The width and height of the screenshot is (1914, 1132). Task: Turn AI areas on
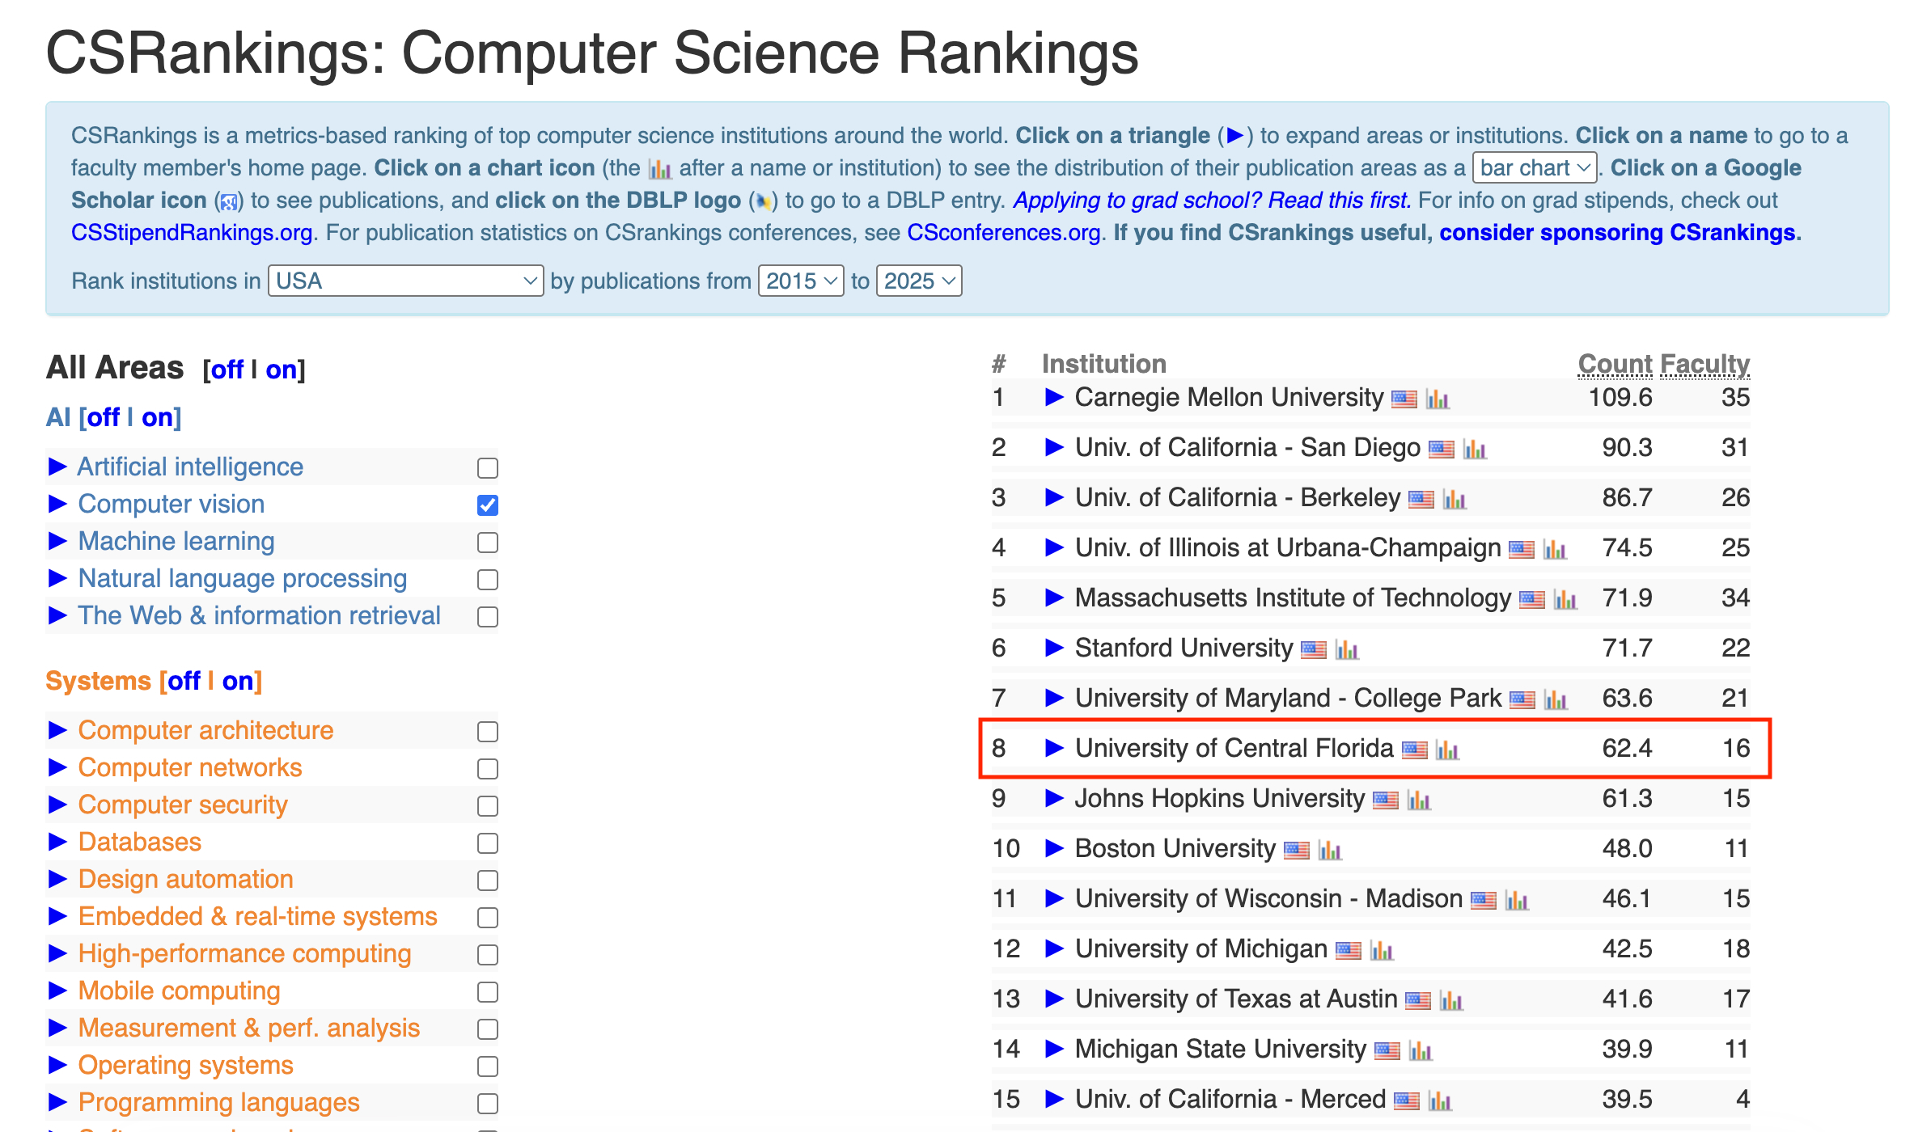point(158,417)
